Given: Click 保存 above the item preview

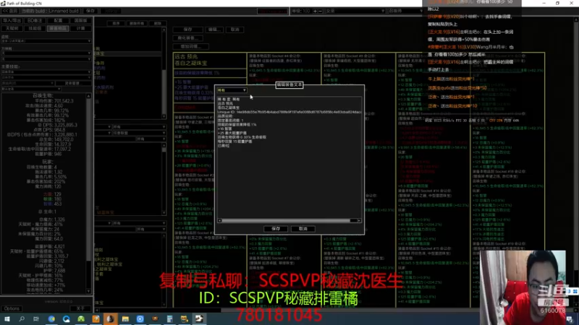Looking at the screenshot, I should coord(188,30).
